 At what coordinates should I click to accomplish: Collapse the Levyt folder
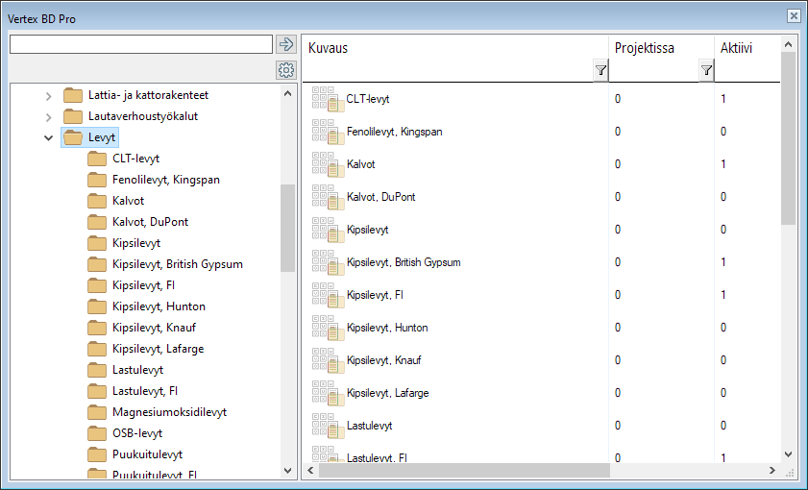49,137
